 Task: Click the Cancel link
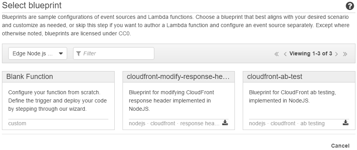(x=340, y=146)
